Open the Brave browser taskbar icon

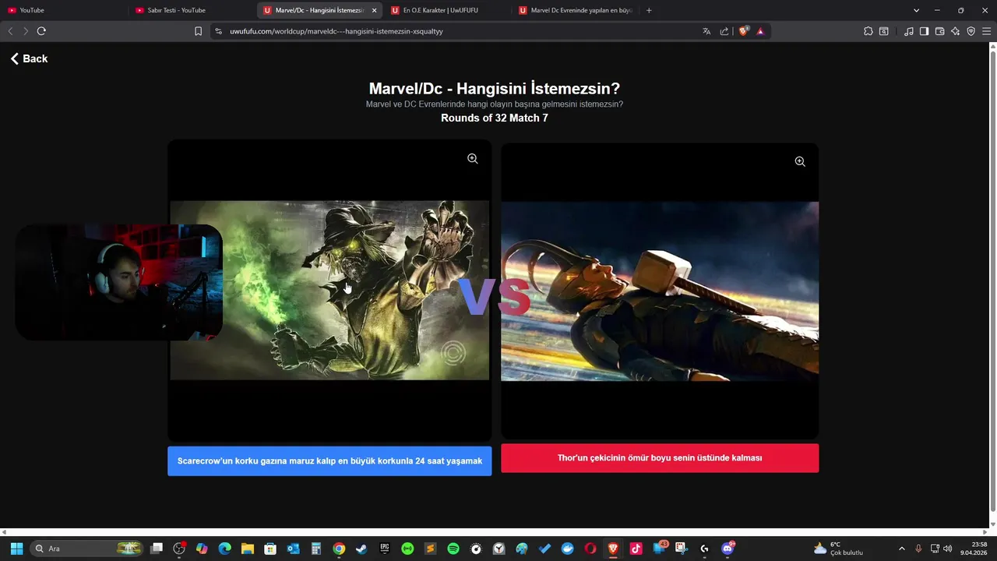point(613,549)
